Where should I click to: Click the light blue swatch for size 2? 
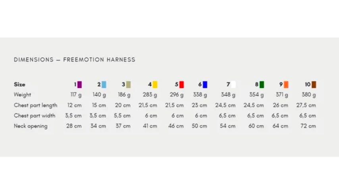tap(104, 85)
